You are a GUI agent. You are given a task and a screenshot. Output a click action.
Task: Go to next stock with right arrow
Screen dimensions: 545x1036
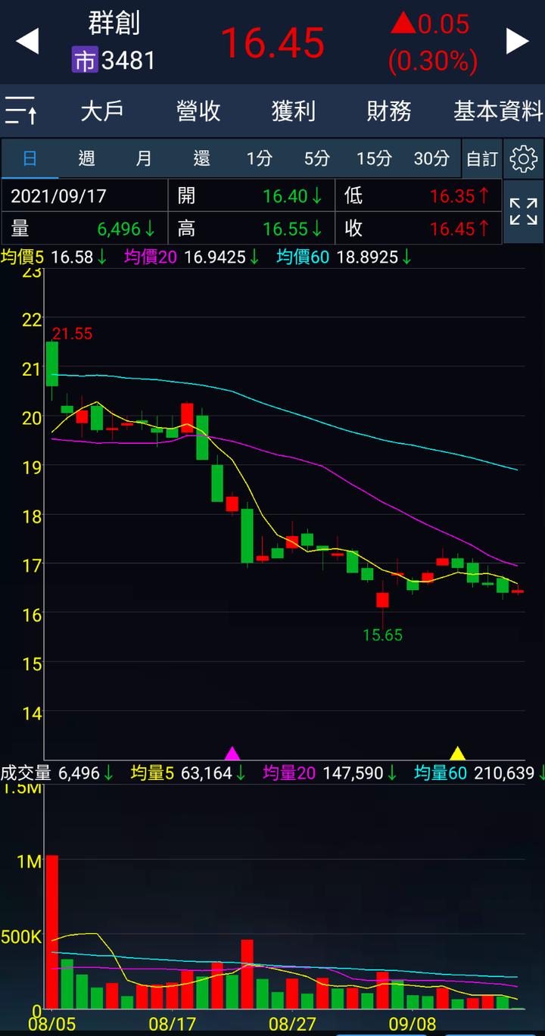coord(518,41)
